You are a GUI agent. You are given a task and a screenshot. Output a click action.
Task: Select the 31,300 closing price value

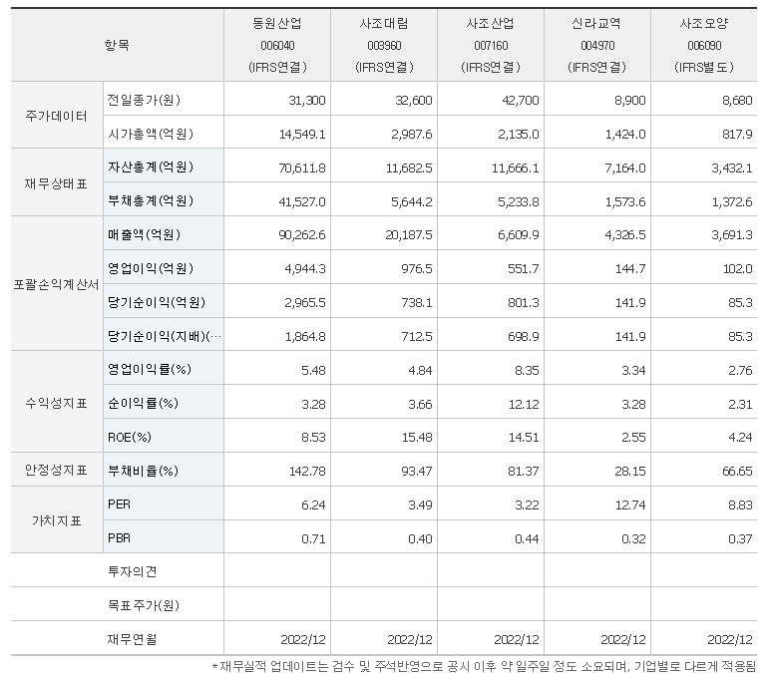(307, 101)
